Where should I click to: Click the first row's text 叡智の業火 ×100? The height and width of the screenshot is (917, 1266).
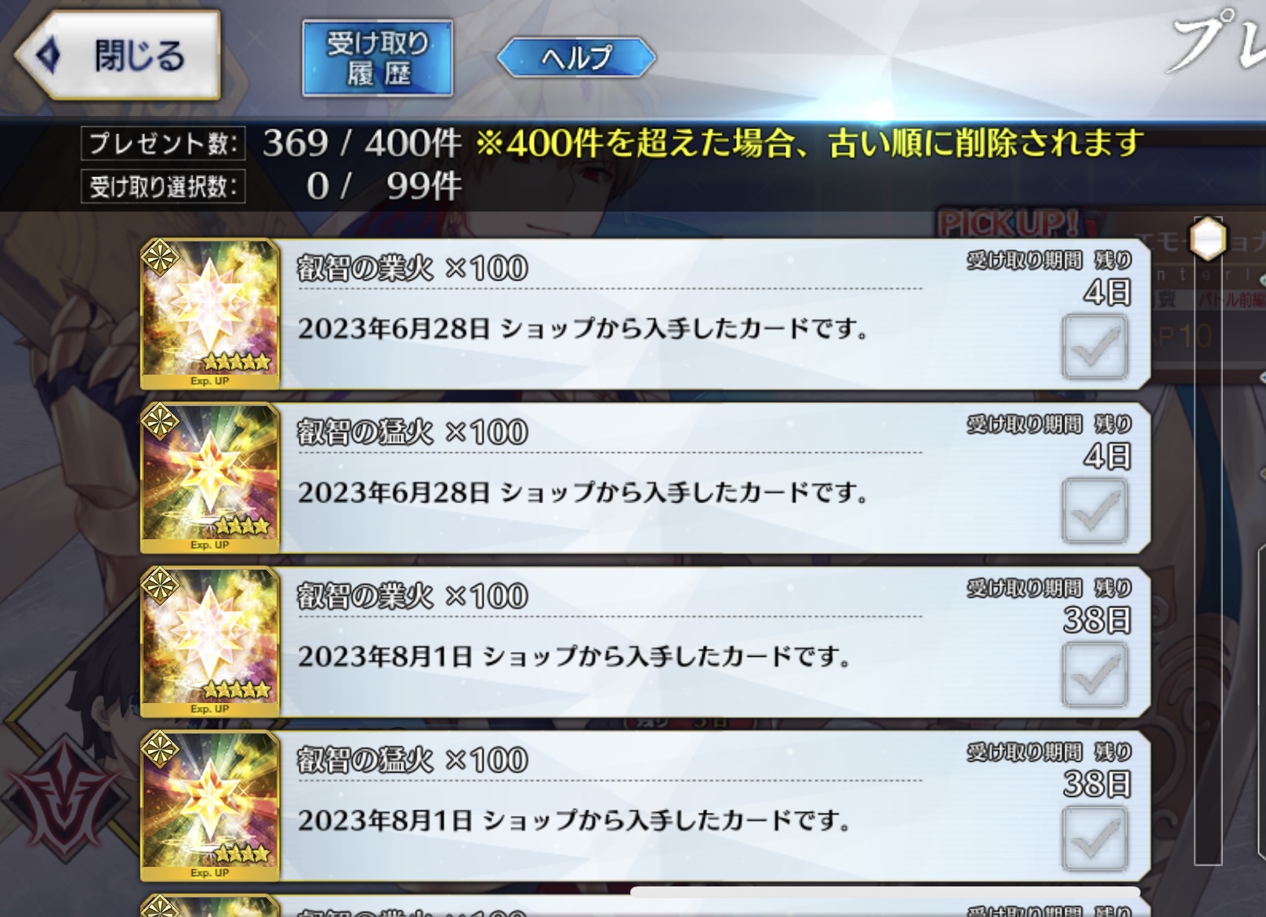[x=412, y=269]
